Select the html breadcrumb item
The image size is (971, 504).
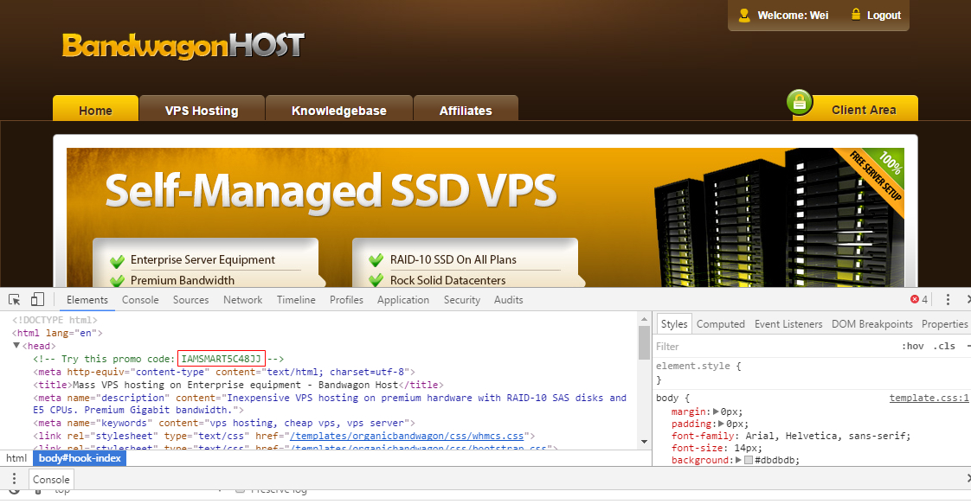[16, 458]
